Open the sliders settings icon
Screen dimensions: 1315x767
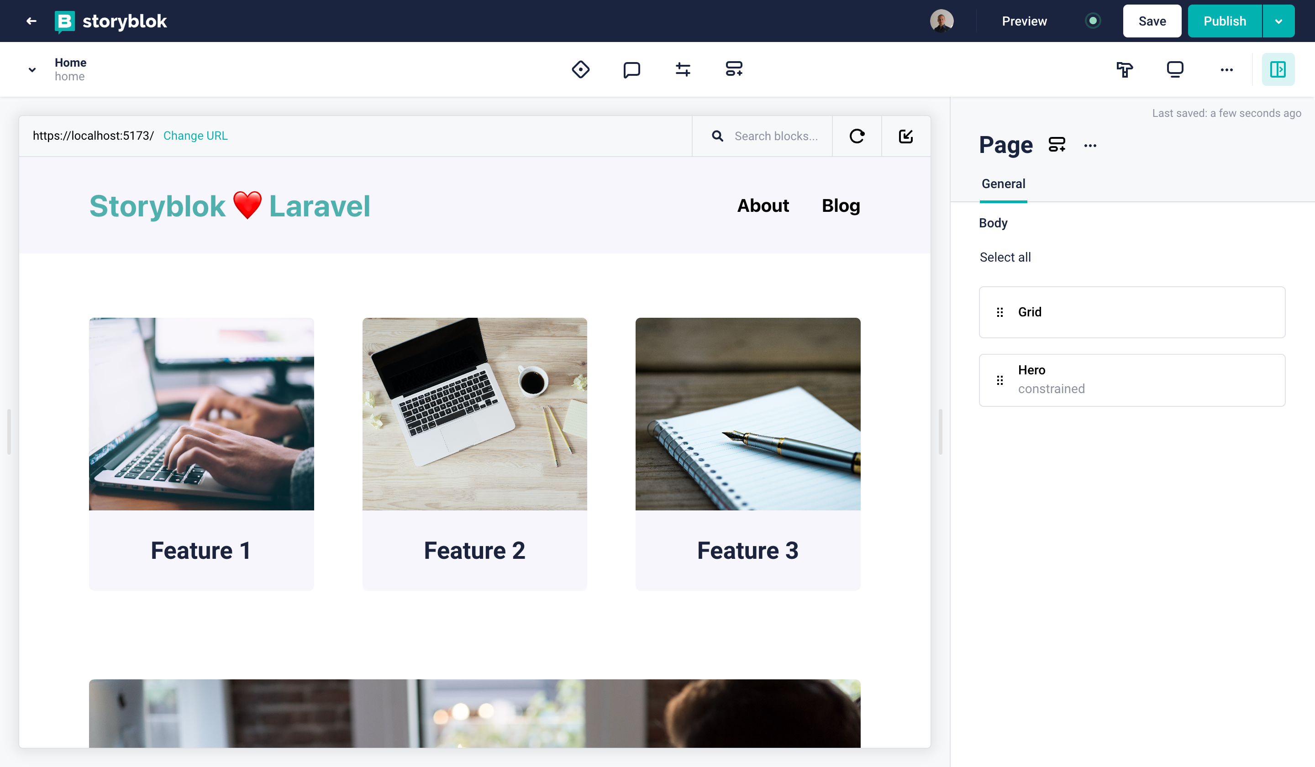[683, 69]
